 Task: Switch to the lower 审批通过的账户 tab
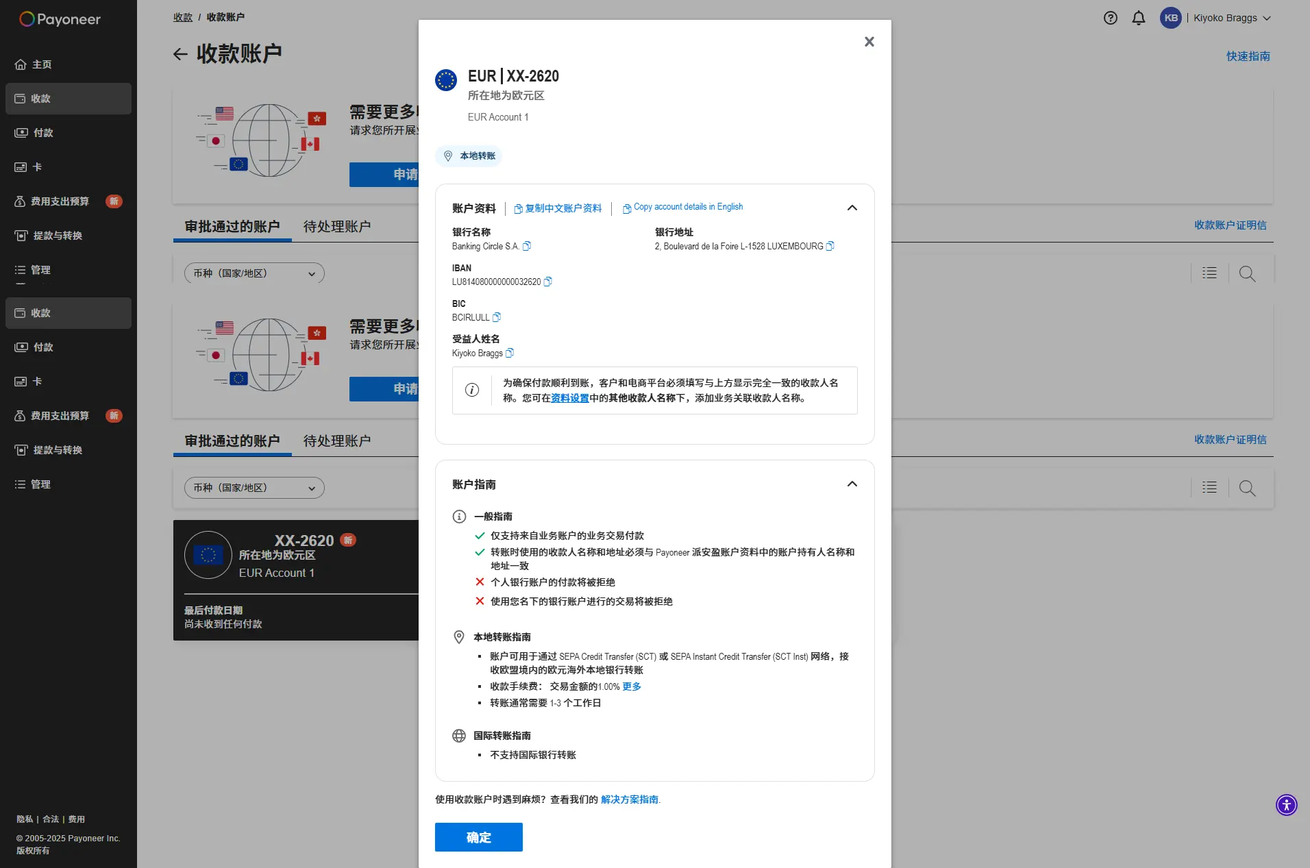click(232, 441)
